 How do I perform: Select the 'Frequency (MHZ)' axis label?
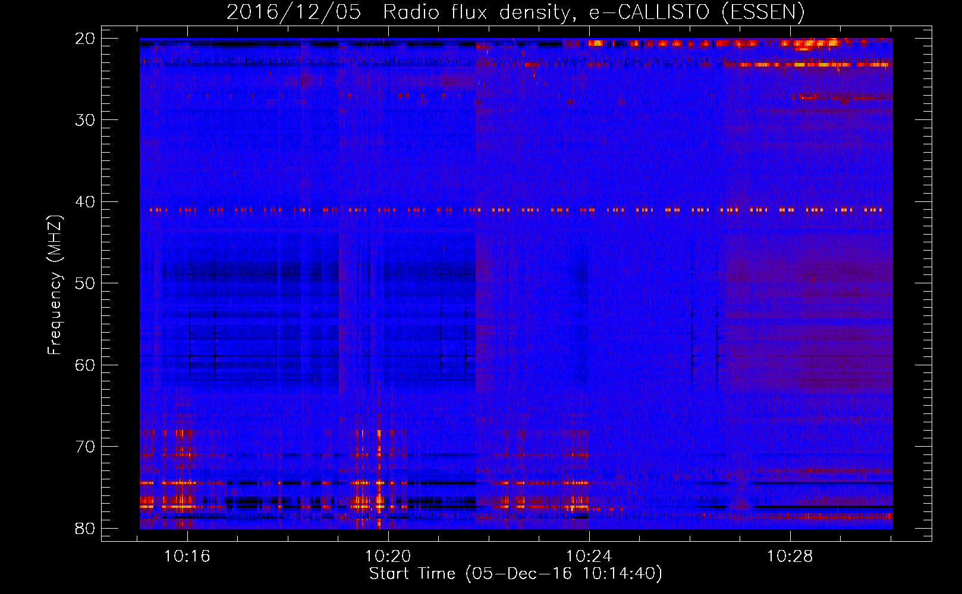coord(55,286)
